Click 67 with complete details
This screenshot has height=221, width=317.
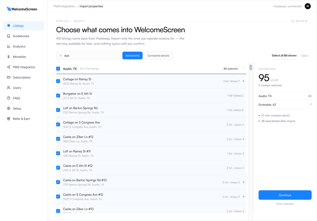pos(275,116)
